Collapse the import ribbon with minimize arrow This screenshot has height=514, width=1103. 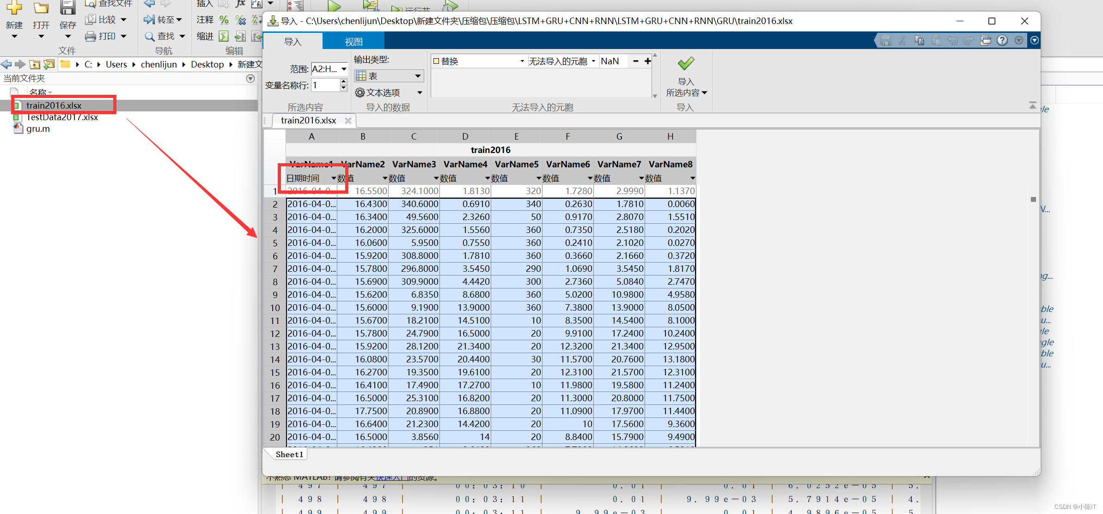[1032, 105]
